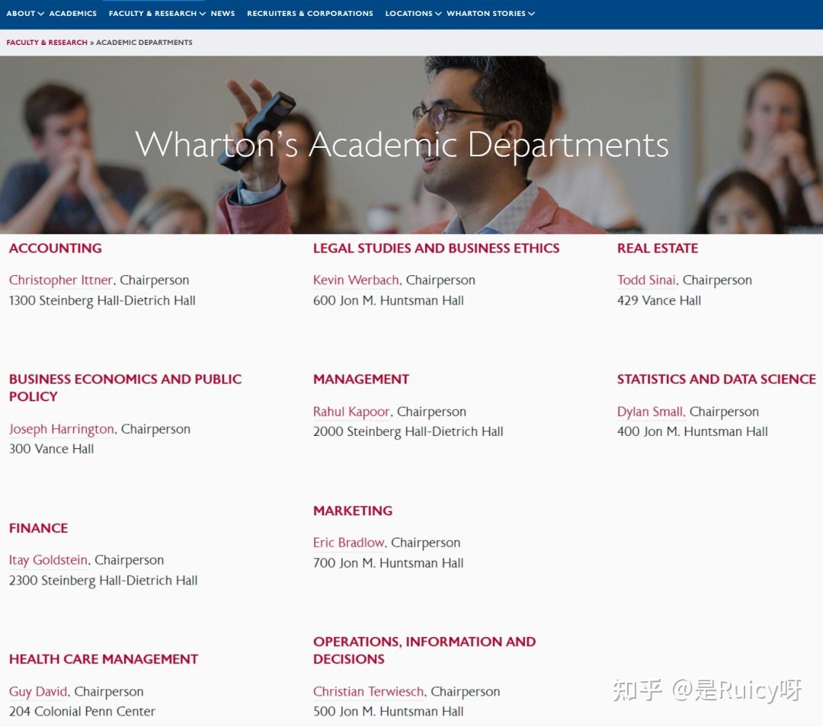Open Christian Terwiesch's profile link
The height and width of the screenshot is (727, 823).
[368, 691]
